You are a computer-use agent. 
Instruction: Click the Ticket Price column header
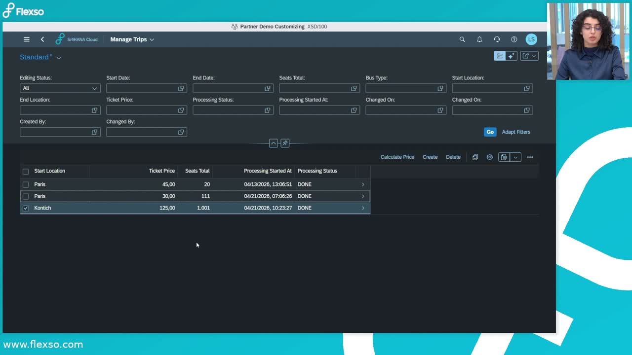[162, 171]
